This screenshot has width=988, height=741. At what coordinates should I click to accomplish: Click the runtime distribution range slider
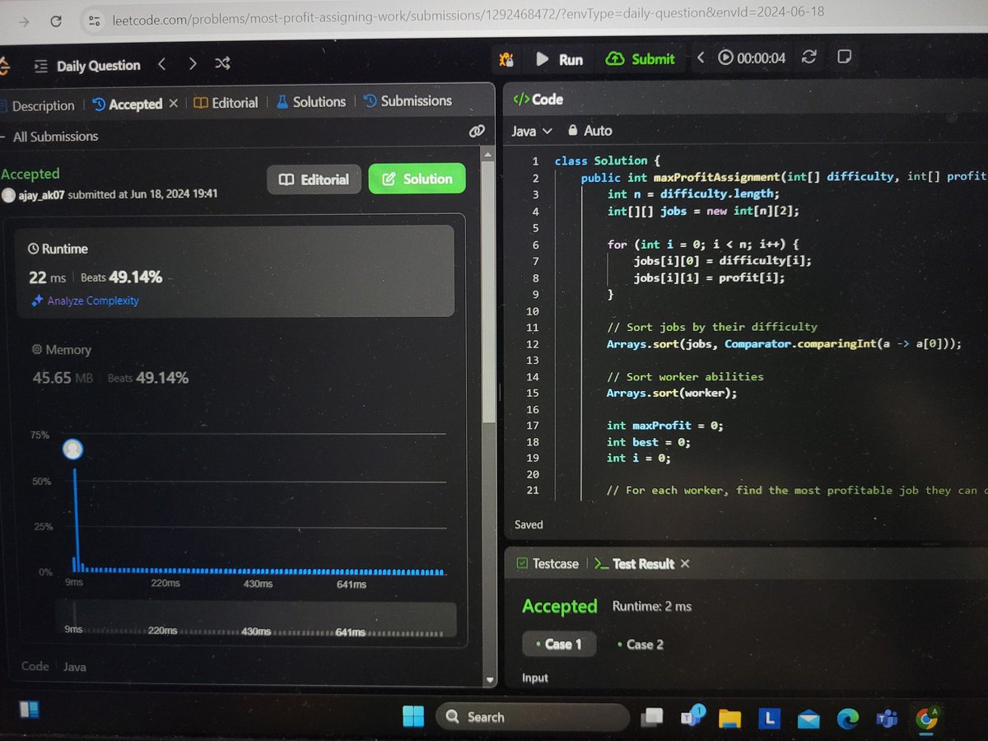click(x=255, y=619)
